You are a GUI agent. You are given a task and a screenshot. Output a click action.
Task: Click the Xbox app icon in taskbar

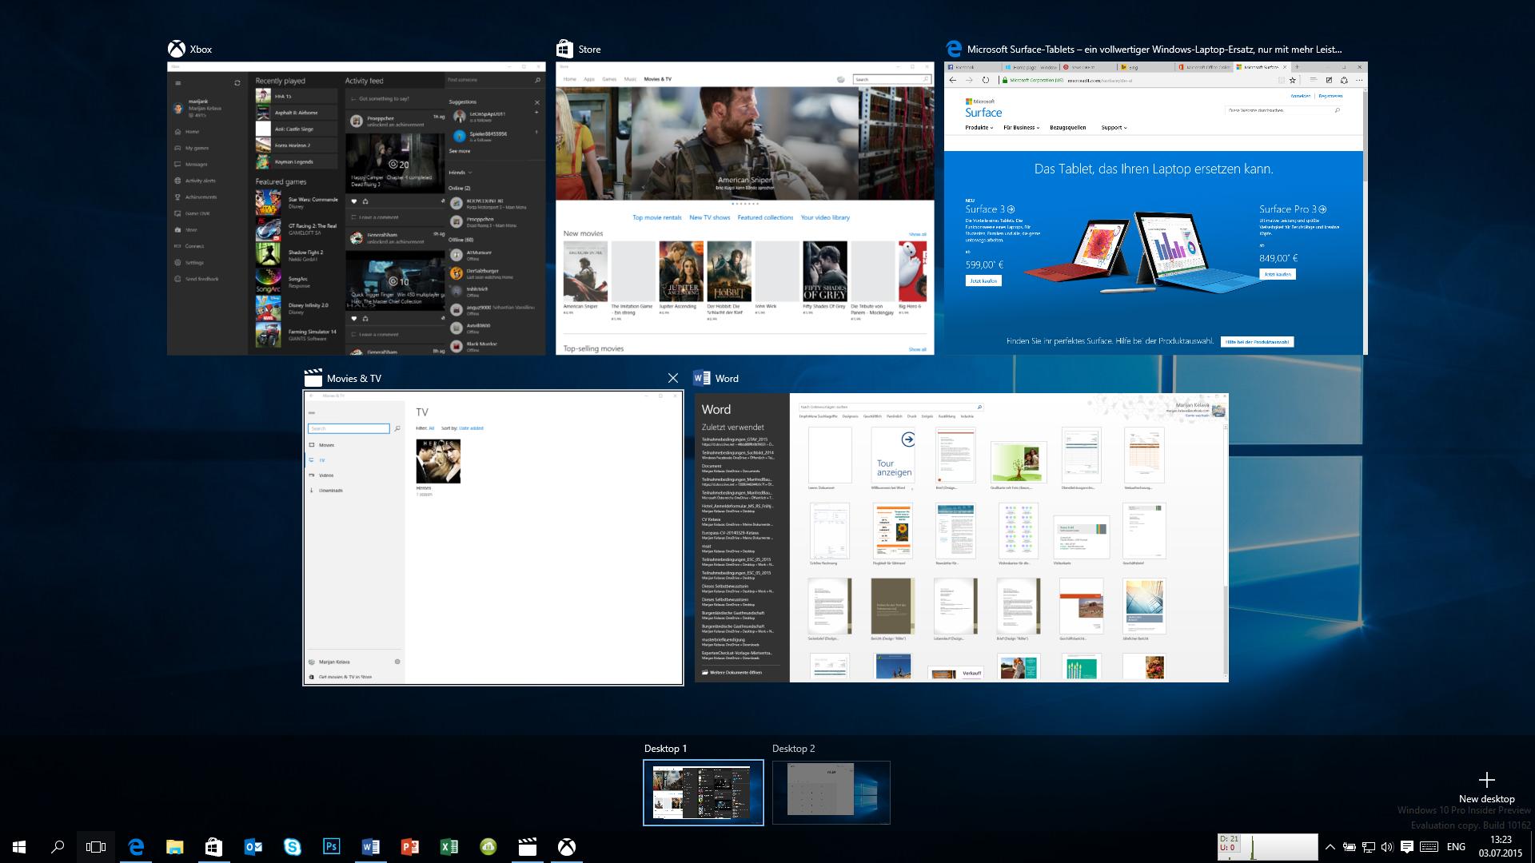click(x=566, y=846)
